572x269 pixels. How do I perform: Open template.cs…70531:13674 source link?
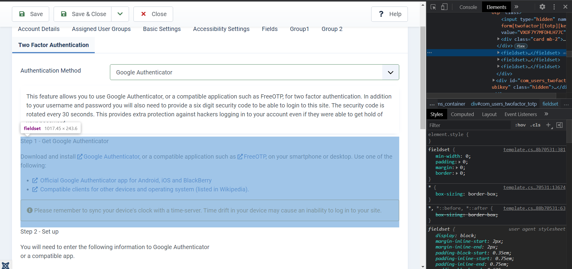tap(534, 187)
